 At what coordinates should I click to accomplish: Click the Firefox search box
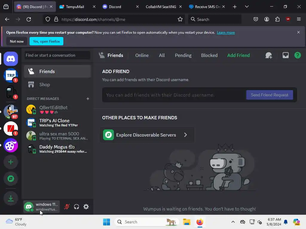click(x=215, y=19)
